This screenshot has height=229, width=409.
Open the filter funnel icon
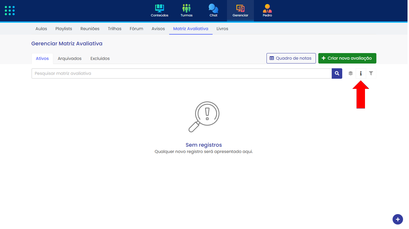[371, 73]
